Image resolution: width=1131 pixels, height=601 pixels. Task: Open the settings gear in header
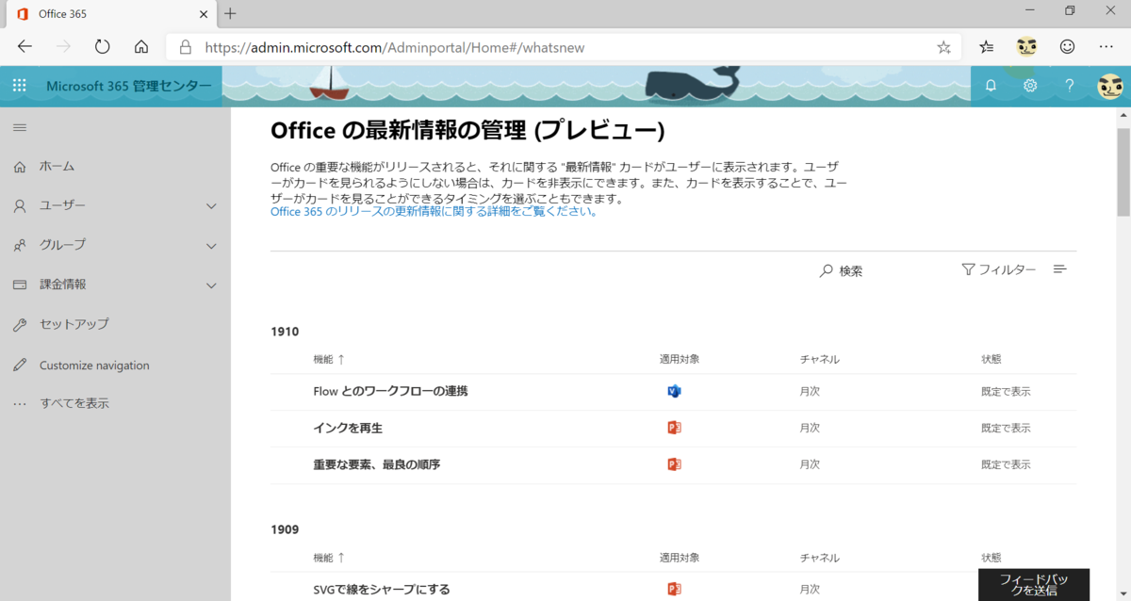click(1030, 86)
